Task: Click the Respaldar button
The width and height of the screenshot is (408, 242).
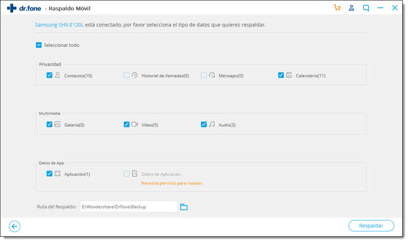Action: [x=371, y=226]
